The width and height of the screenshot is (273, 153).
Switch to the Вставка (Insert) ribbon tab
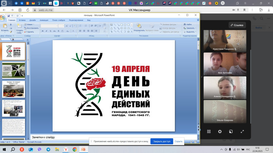coord(22,20)
